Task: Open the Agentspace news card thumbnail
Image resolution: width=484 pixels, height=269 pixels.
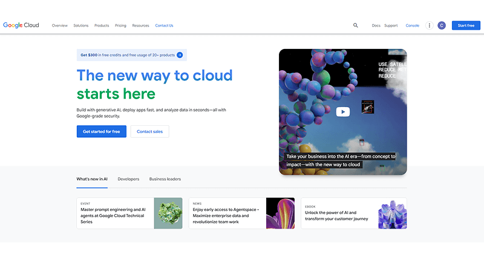Action: 280,213
